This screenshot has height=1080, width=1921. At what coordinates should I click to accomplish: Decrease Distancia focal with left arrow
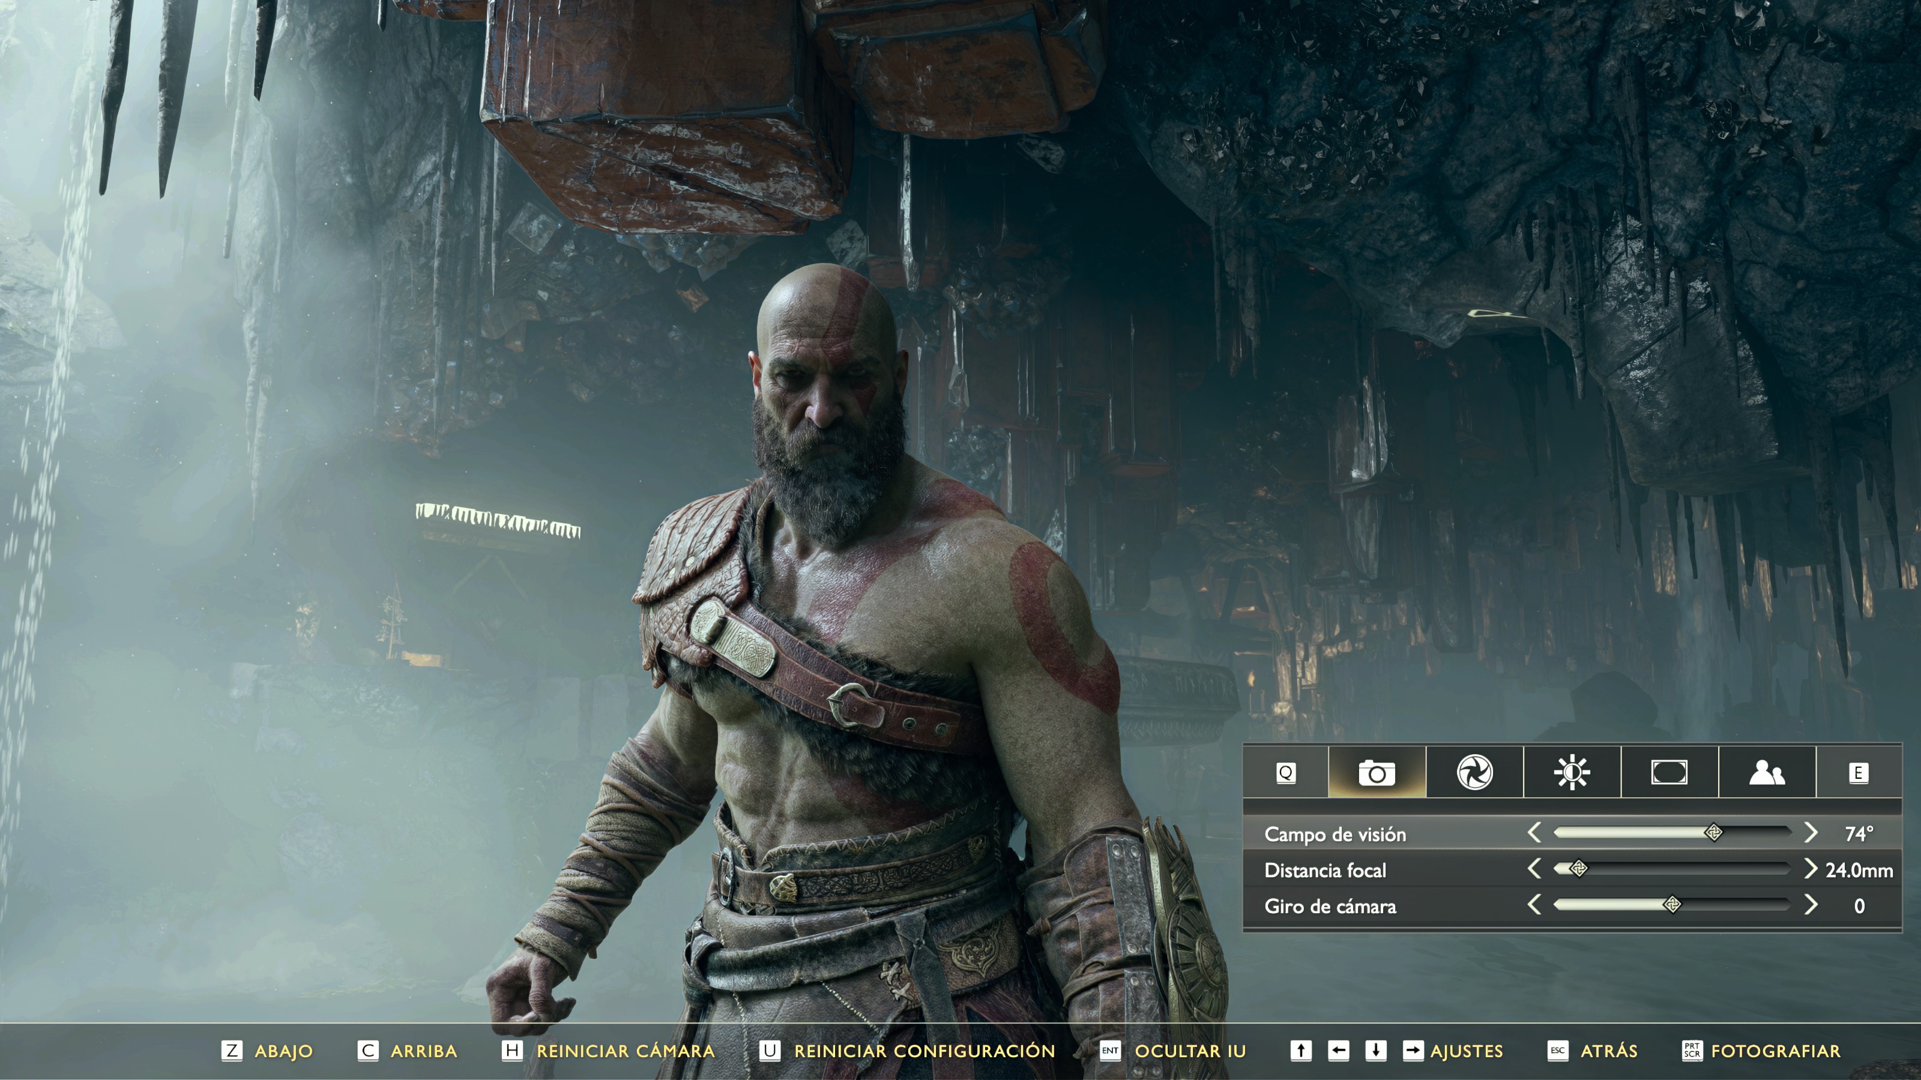[x=1534, y=869]
